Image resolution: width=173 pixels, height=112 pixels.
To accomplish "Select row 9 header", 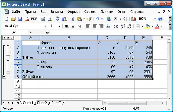I will pyautogui.click(x=18, y=82).
